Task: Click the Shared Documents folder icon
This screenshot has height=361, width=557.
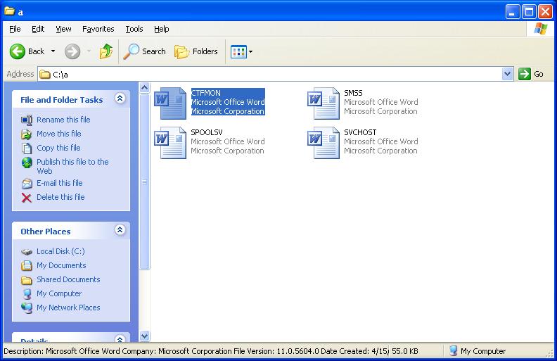Action: coord(27,280)
